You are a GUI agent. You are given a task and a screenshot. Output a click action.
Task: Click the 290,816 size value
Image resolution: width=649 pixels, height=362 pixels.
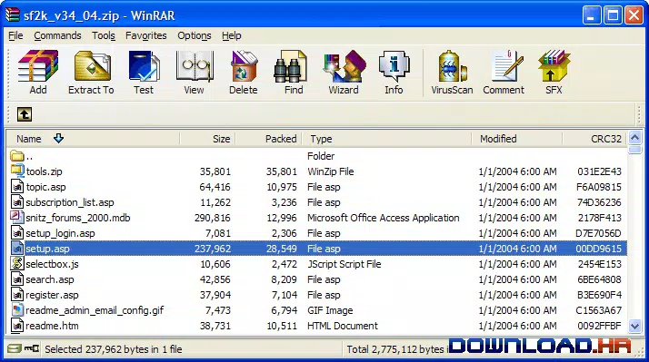click(213, 218)
